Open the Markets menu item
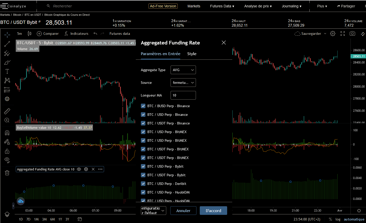366x223 pixels. point(194,6)
